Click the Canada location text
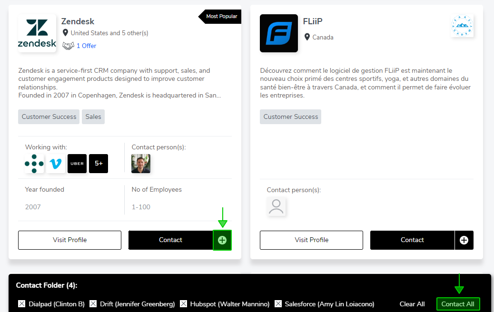 323,38
